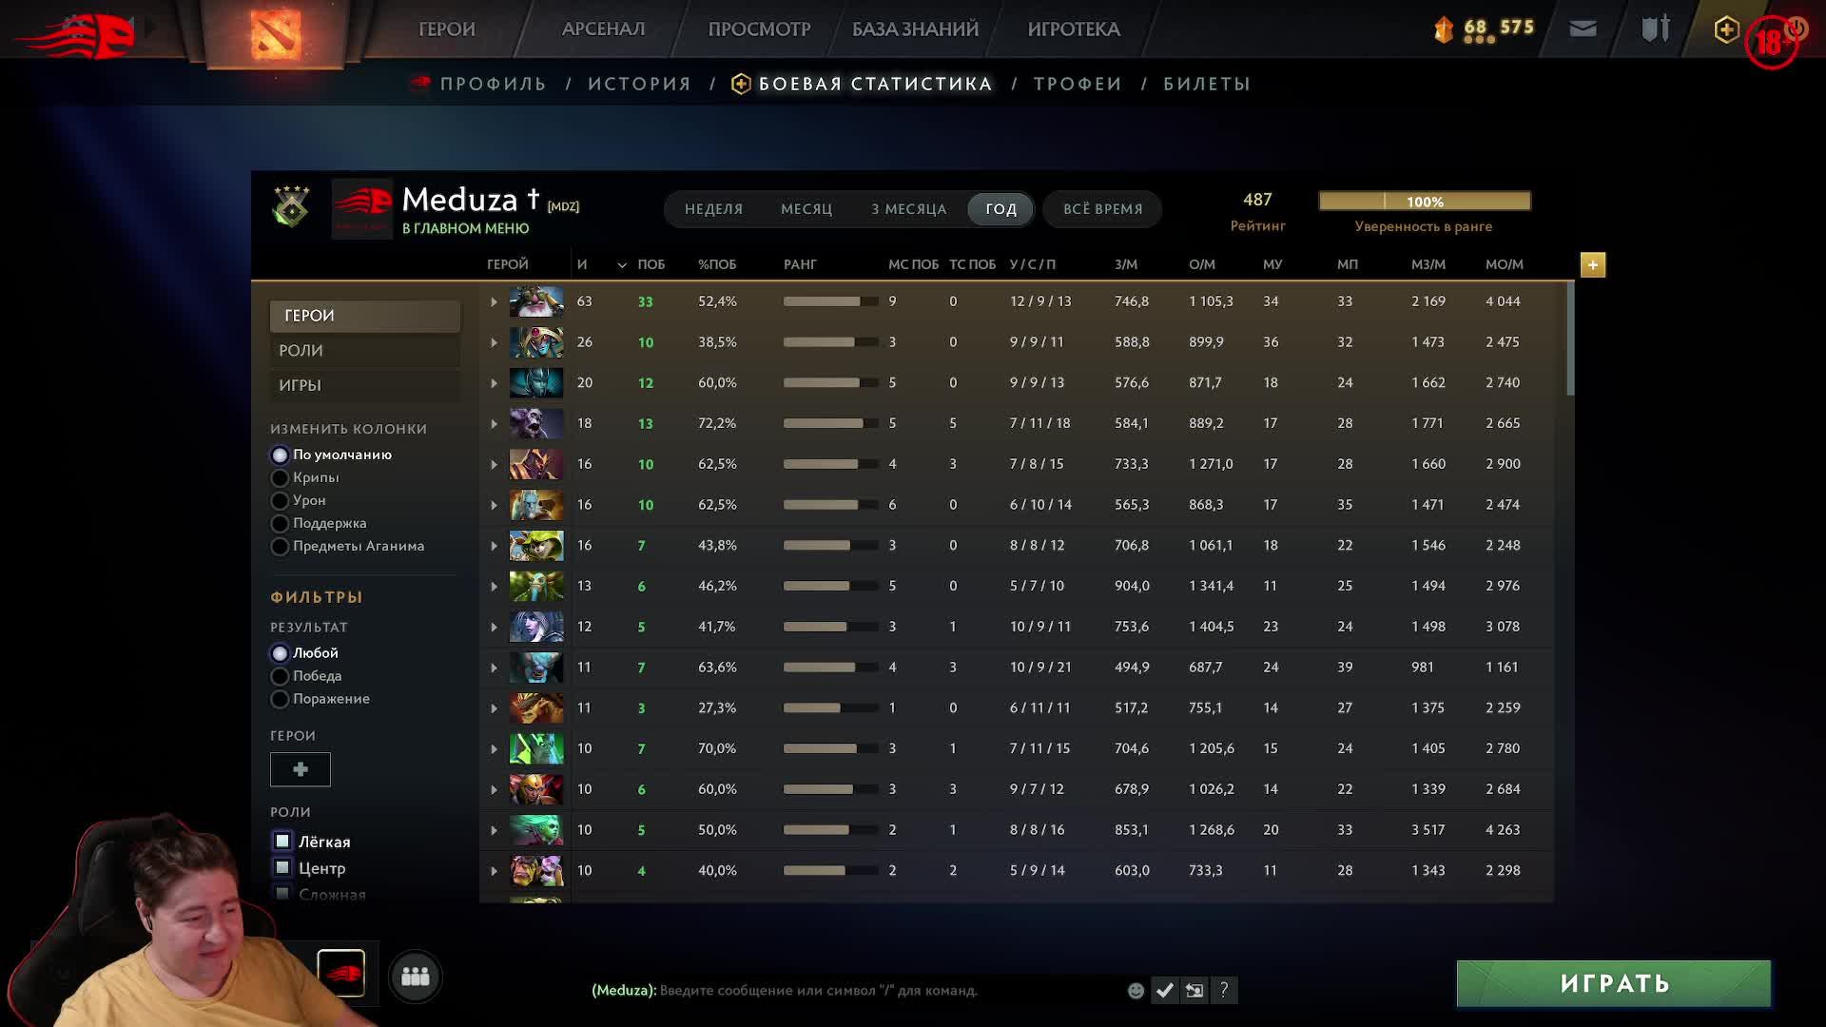Select the ВСЁ ВРЕМЯ time period
The width and height of the screenshot is (1826, 1027).
[1102, 209]
